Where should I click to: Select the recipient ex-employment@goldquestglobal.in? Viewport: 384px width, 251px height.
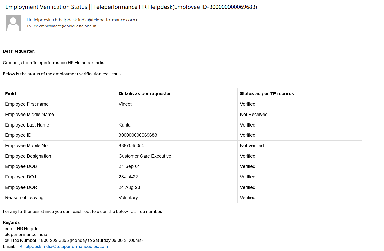(x=65, y=26)
